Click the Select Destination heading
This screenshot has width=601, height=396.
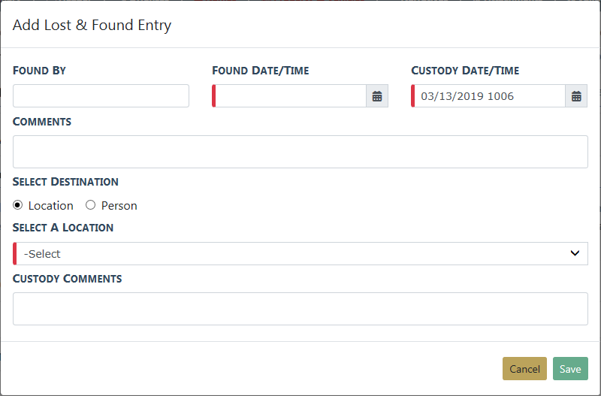[65, 182]
